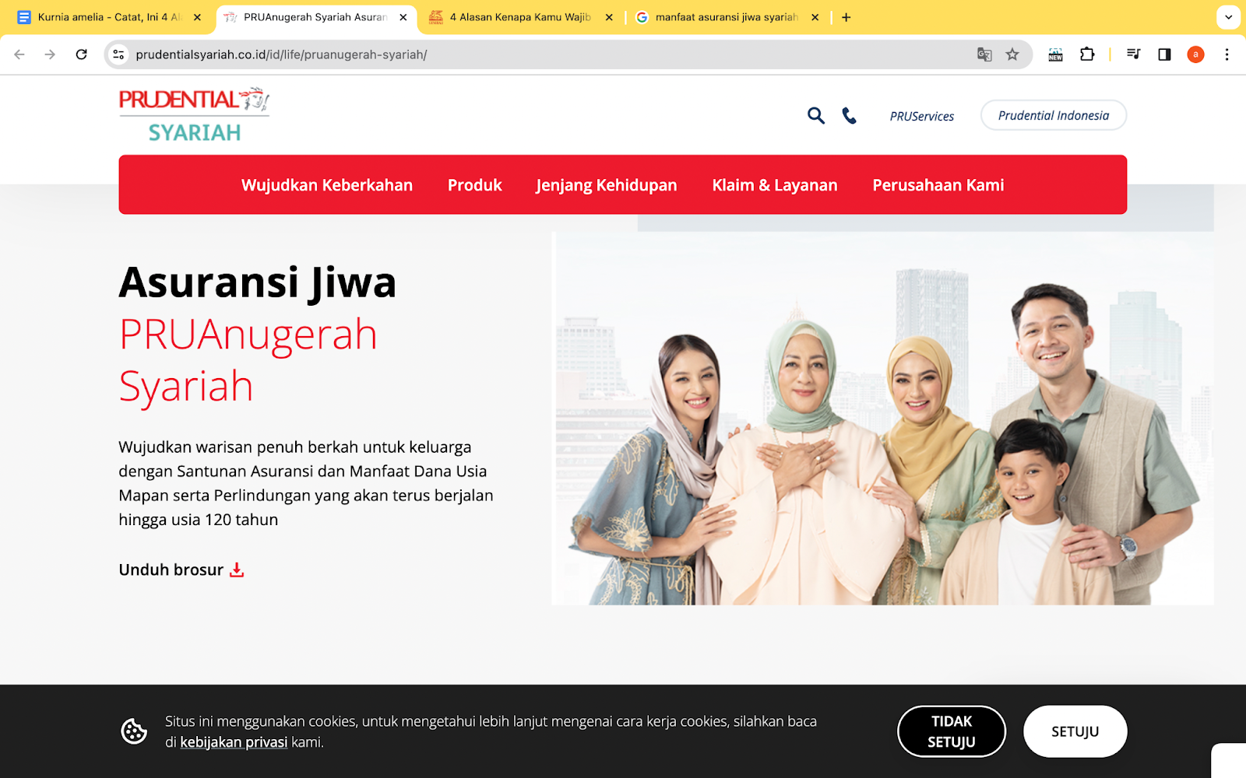The width and height of the screenshot is (1246, 778).
Task: Close the 4 Alasan Kenapa Kamu Wajib tab
Action: click(x=609, y=17)
